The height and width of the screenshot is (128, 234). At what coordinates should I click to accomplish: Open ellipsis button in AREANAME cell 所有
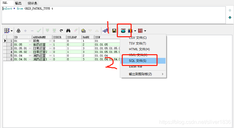coord(50,41)
